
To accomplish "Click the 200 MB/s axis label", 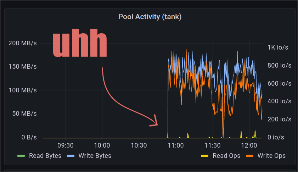I will [23, 43].
